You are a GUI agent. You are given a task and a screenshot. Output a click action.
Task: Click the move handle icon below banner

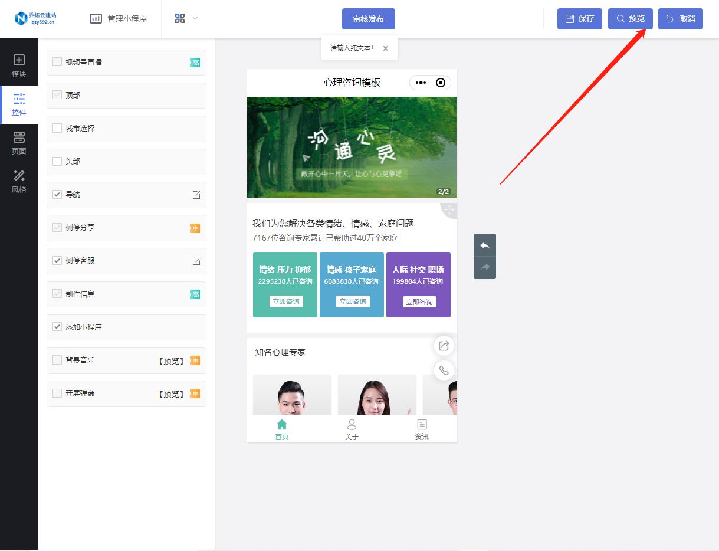coord(449,210)
